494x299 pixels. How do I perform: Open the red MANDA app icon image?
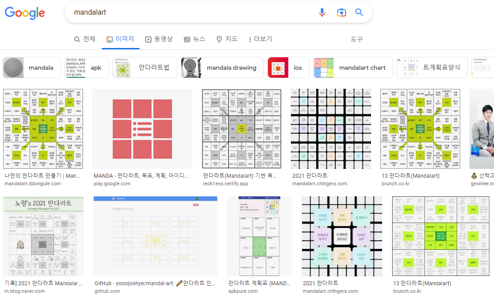click(x=142, y=128)
